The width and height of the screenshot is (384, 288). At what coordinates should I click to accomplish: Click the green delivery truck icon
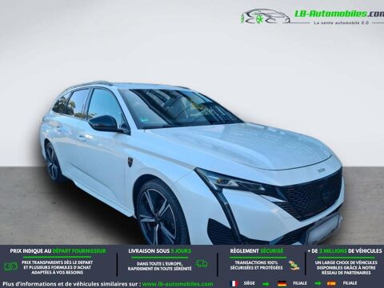tap(202, 264)
